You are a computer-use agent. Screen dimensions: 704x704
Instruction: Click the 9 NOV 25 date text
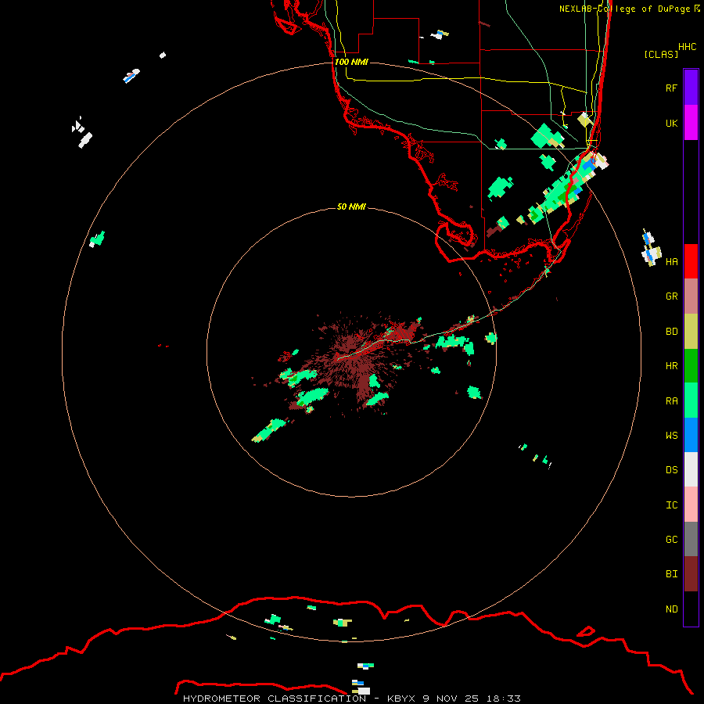tap(451, 699)
